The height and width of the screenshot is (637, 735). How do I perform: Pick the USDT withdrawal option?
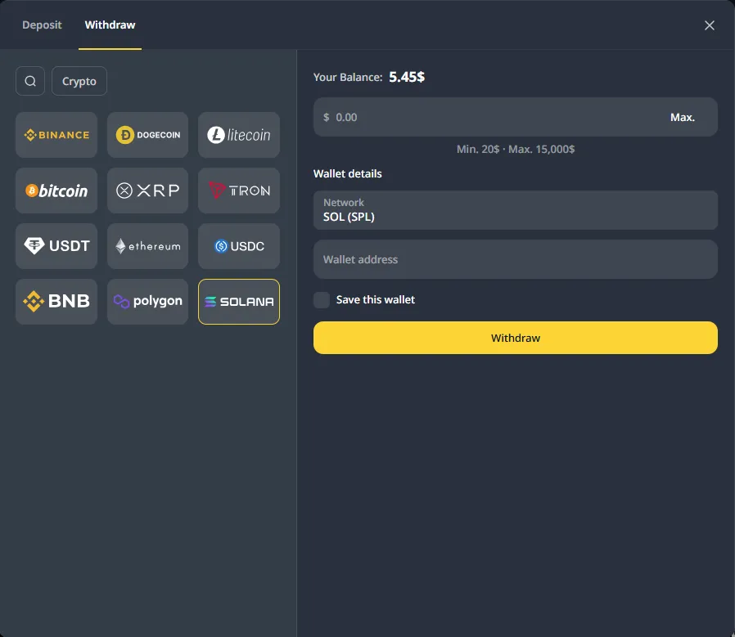coord(56,246)
